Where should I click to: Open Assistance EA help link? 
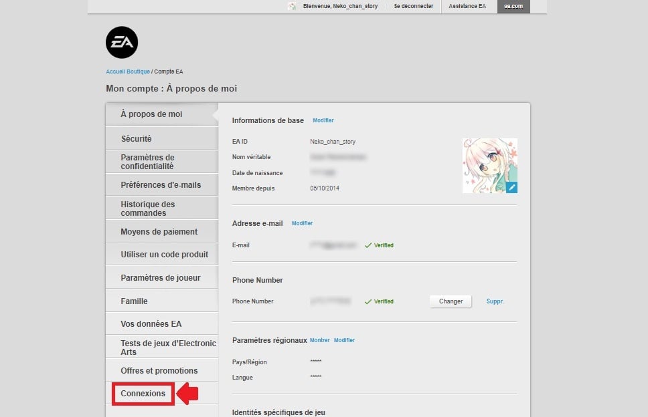(469, 6)
